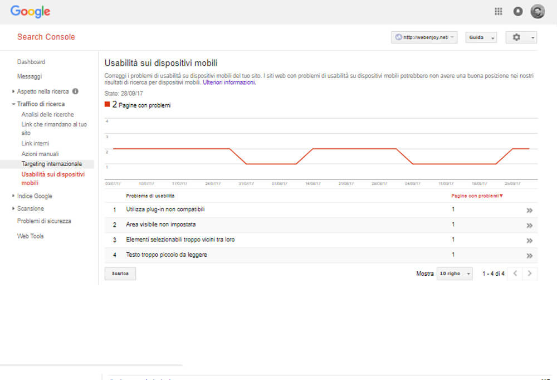
Task: Open details arrows for Area visibile non impostata
Action: click(529, 225)
